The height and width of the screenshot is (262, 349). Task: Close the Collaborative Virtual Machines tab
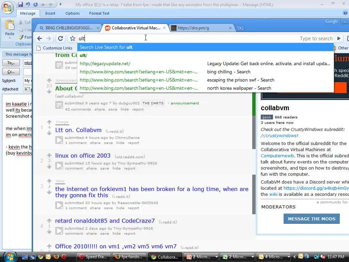[164, 28]
